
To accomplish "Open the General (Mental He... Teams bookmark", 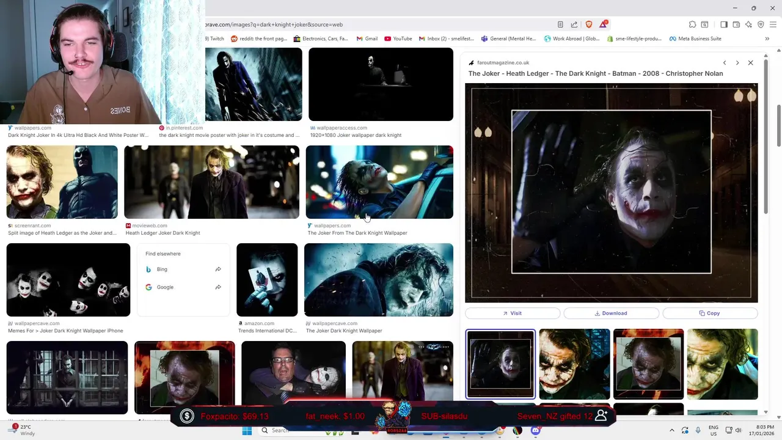I will point(508,38).
